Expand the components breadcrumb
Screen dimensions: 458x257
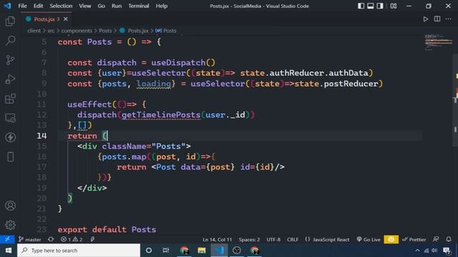[77, 31]
